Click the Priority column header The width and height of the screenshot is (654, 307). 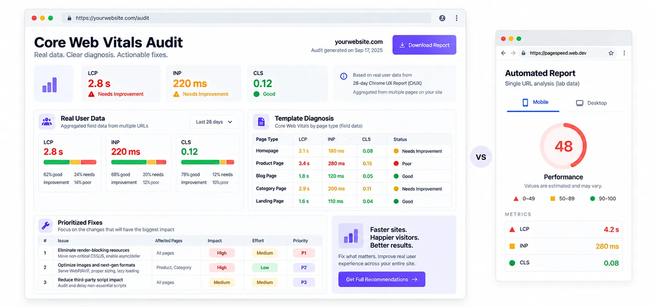(x=301, y=241)
